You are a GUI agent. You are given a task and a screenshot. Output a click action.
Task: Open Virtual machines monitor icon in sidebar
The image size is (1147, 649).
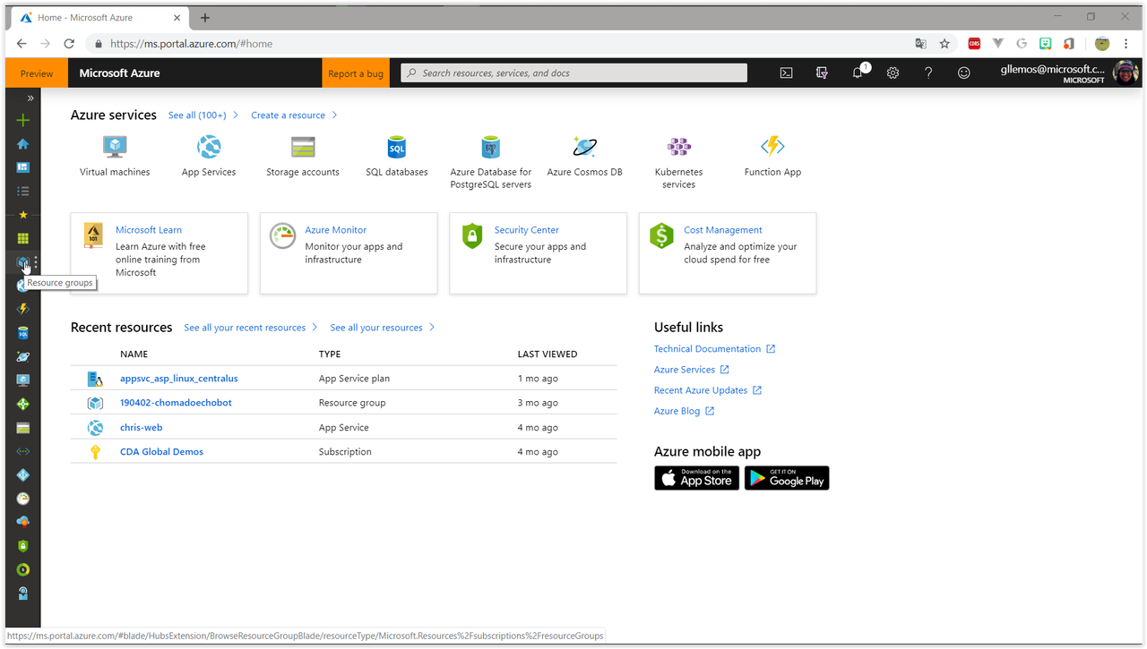click(x=23, y=380)
